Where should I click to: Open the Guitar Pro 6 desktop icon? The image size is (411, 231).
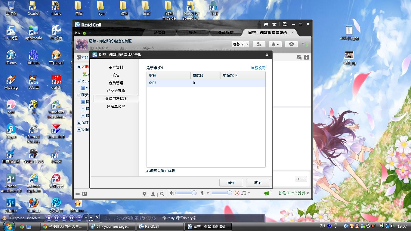click(34, 156)
